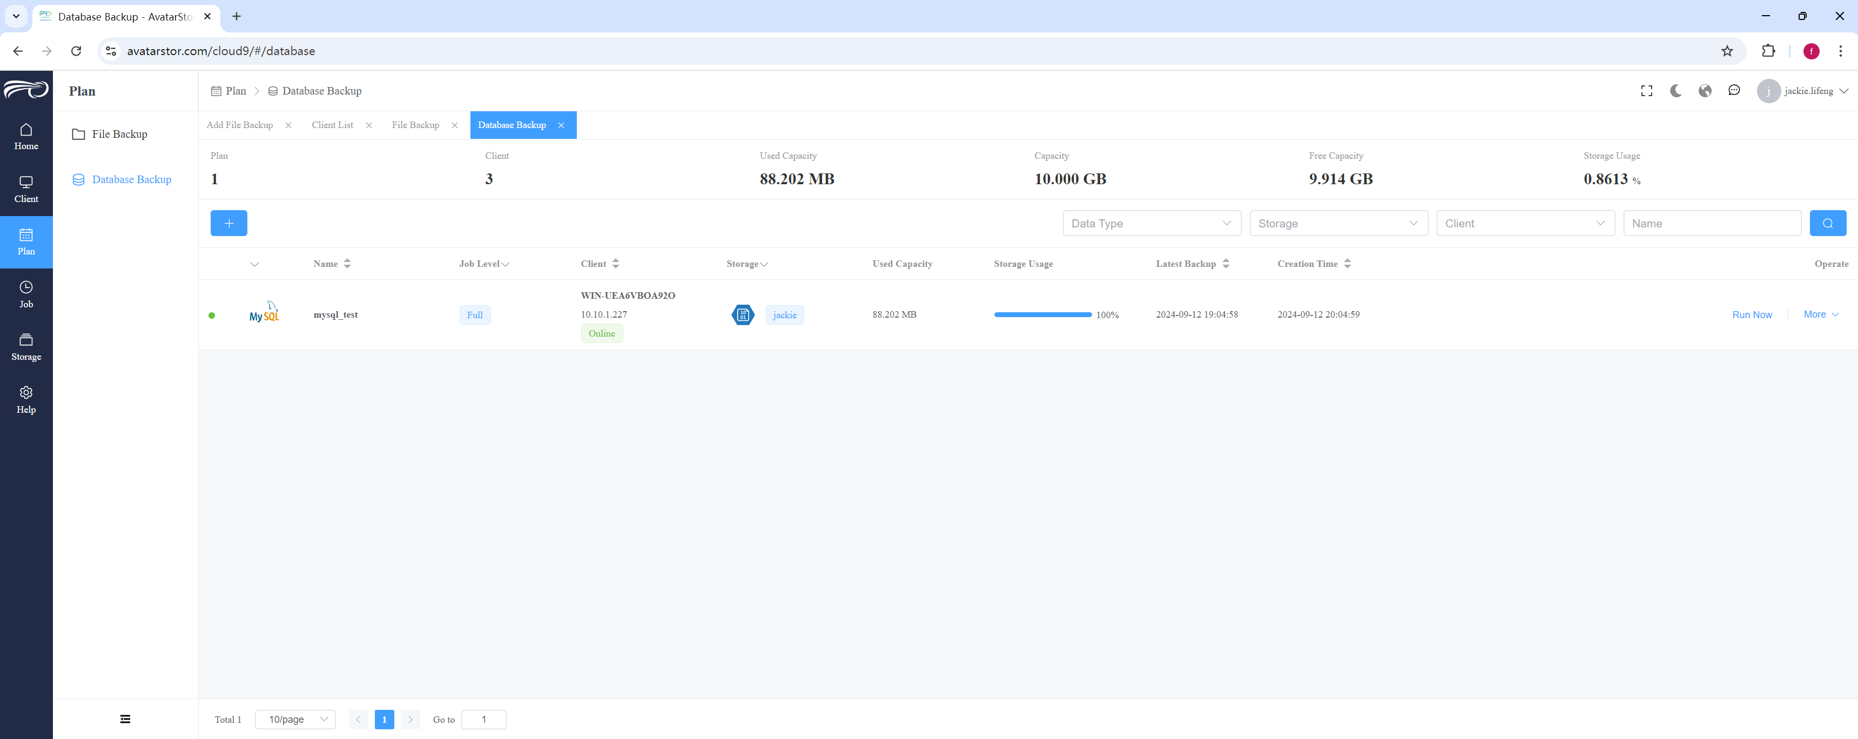Add a new database backup plan

(x=228, y=223)
